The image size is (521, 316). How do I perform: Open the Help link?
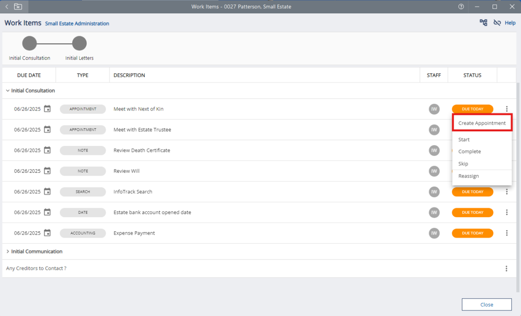point(510,23)
